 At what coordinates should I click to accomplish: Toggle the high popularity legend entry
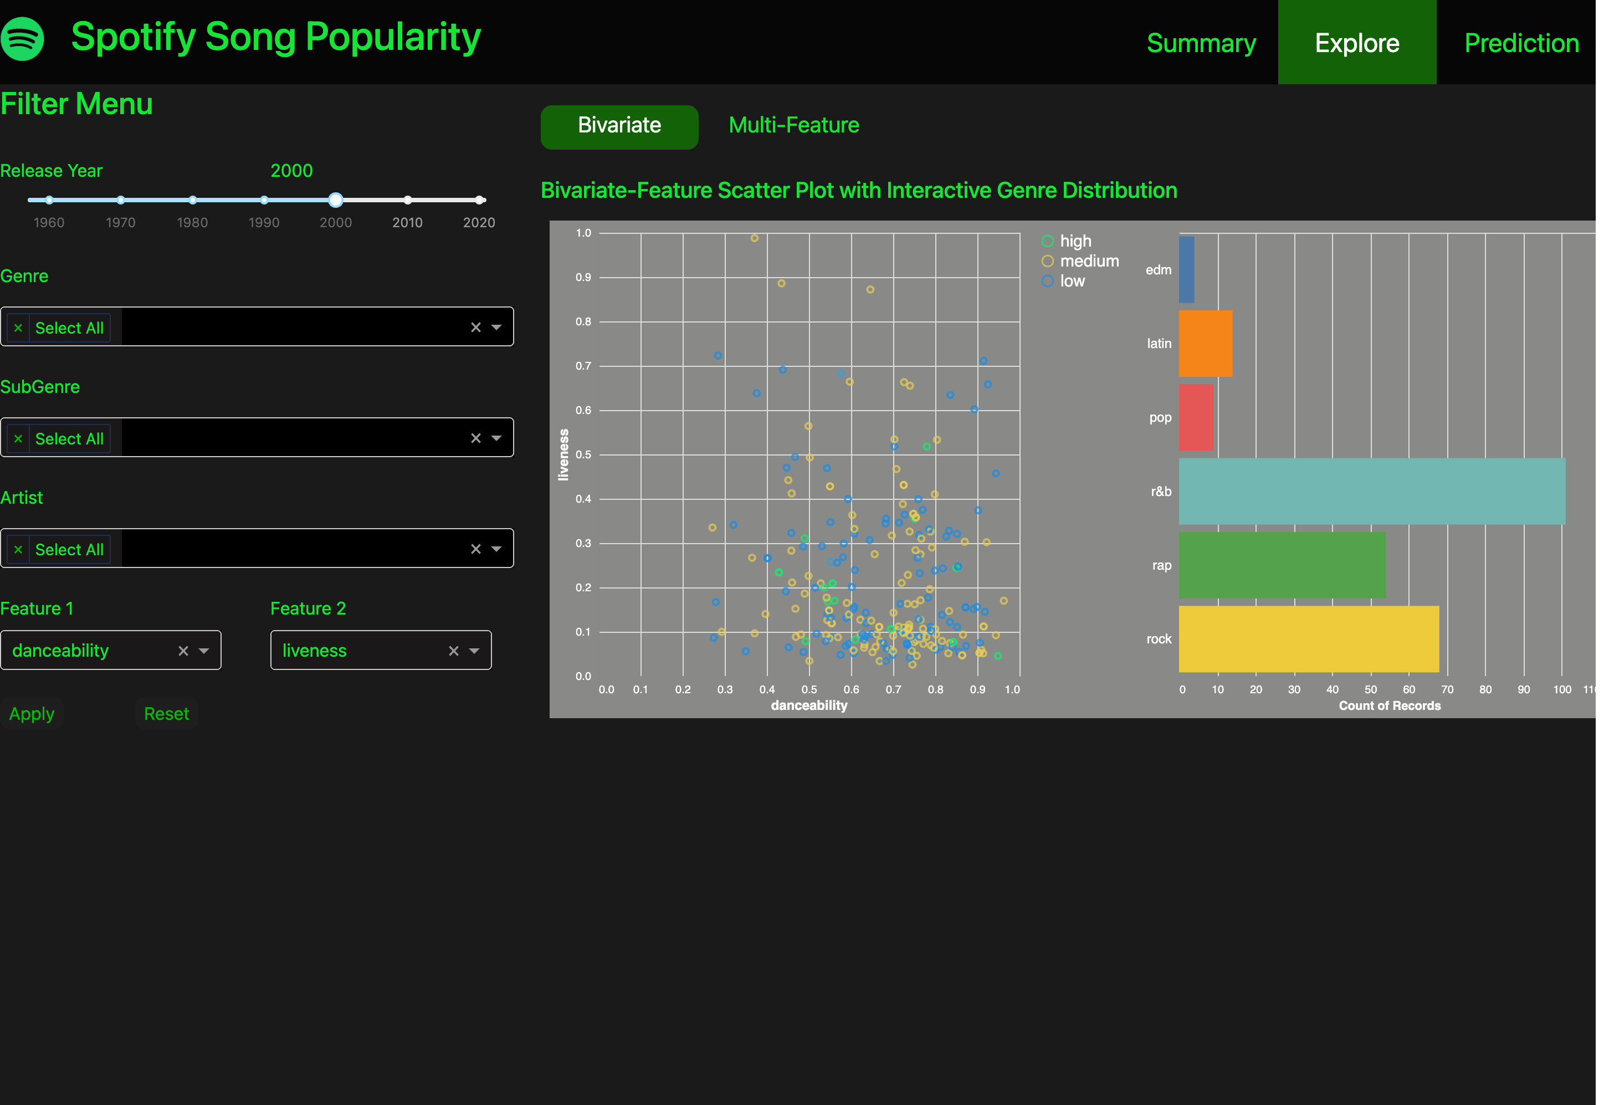[1048, 241]
